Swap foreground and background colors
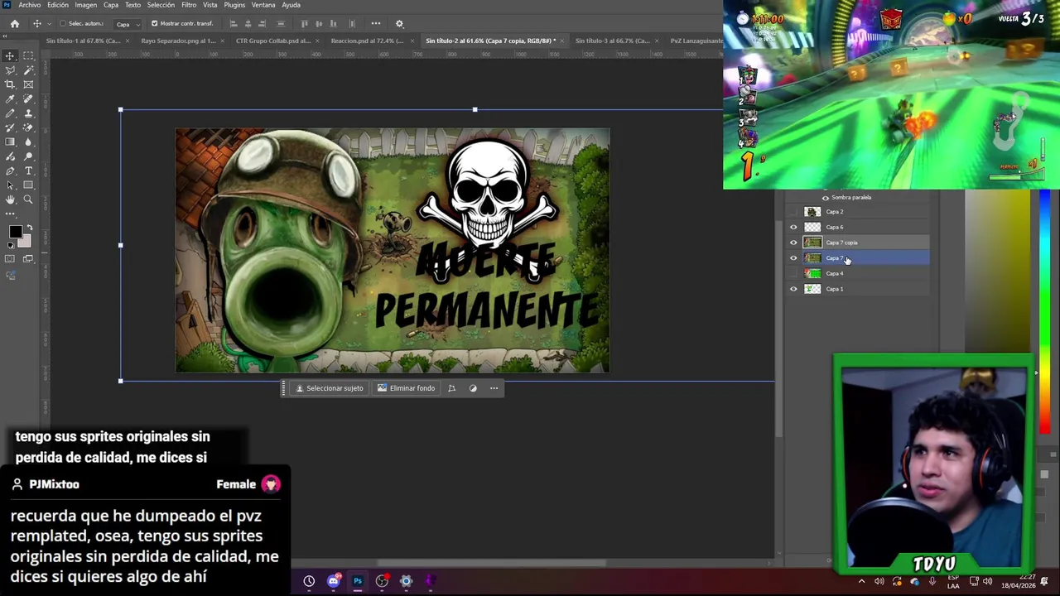Viewport: 1060px width, 596px height. tap(28, 227)
